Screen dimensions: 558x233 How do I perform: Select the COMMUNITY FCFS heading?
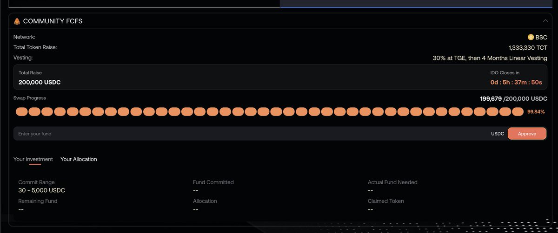coord(53,21)
